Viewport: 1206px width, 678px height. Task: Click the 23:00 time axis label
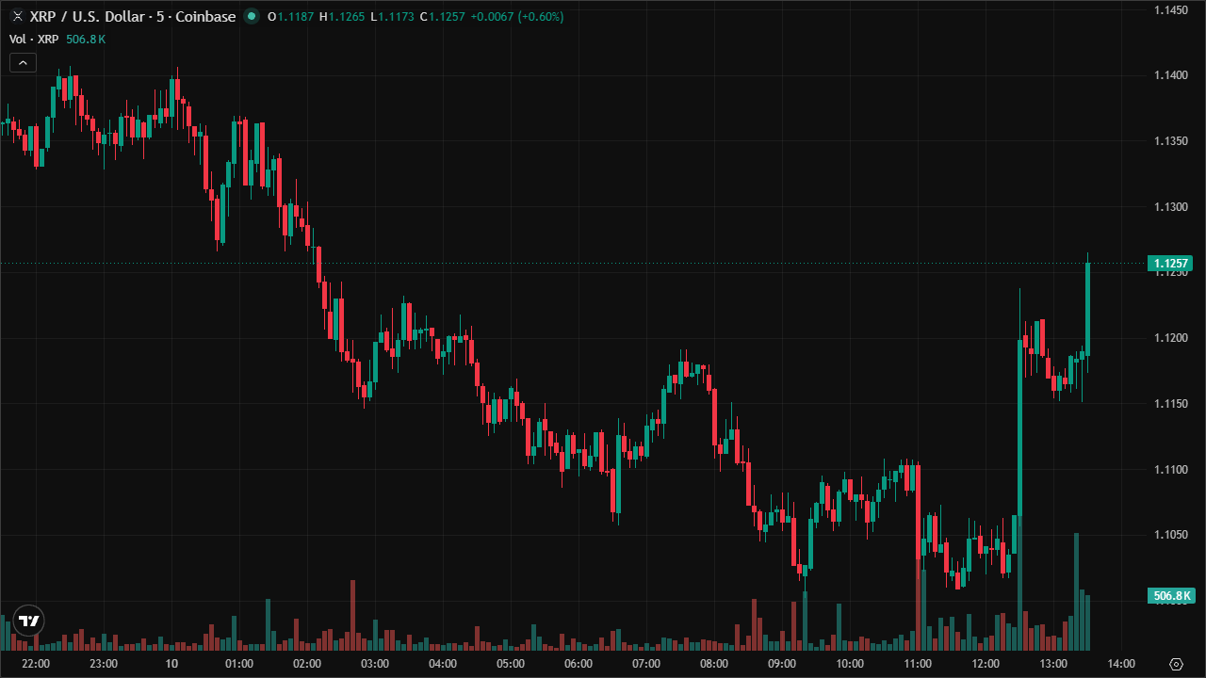103,664
